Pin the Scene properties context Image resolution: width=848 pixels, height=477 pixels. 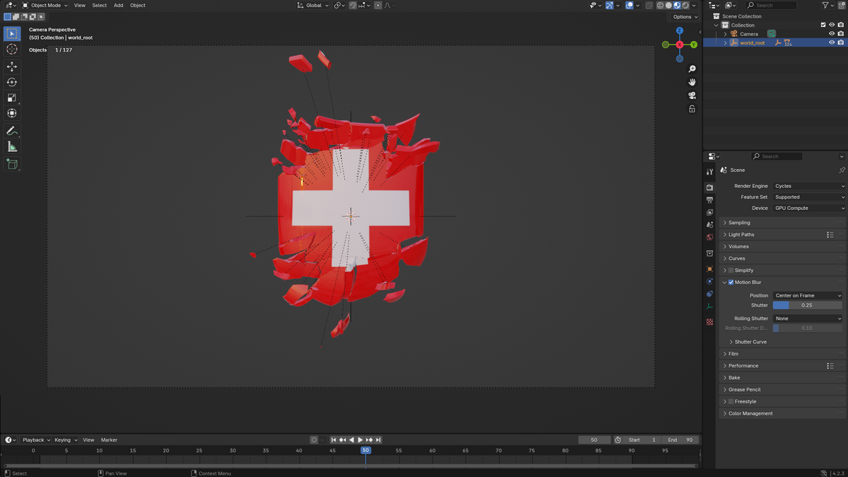842,170
